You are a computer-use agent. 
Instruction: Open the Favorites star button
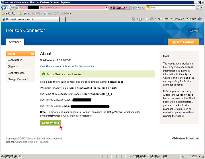[9, 13]
